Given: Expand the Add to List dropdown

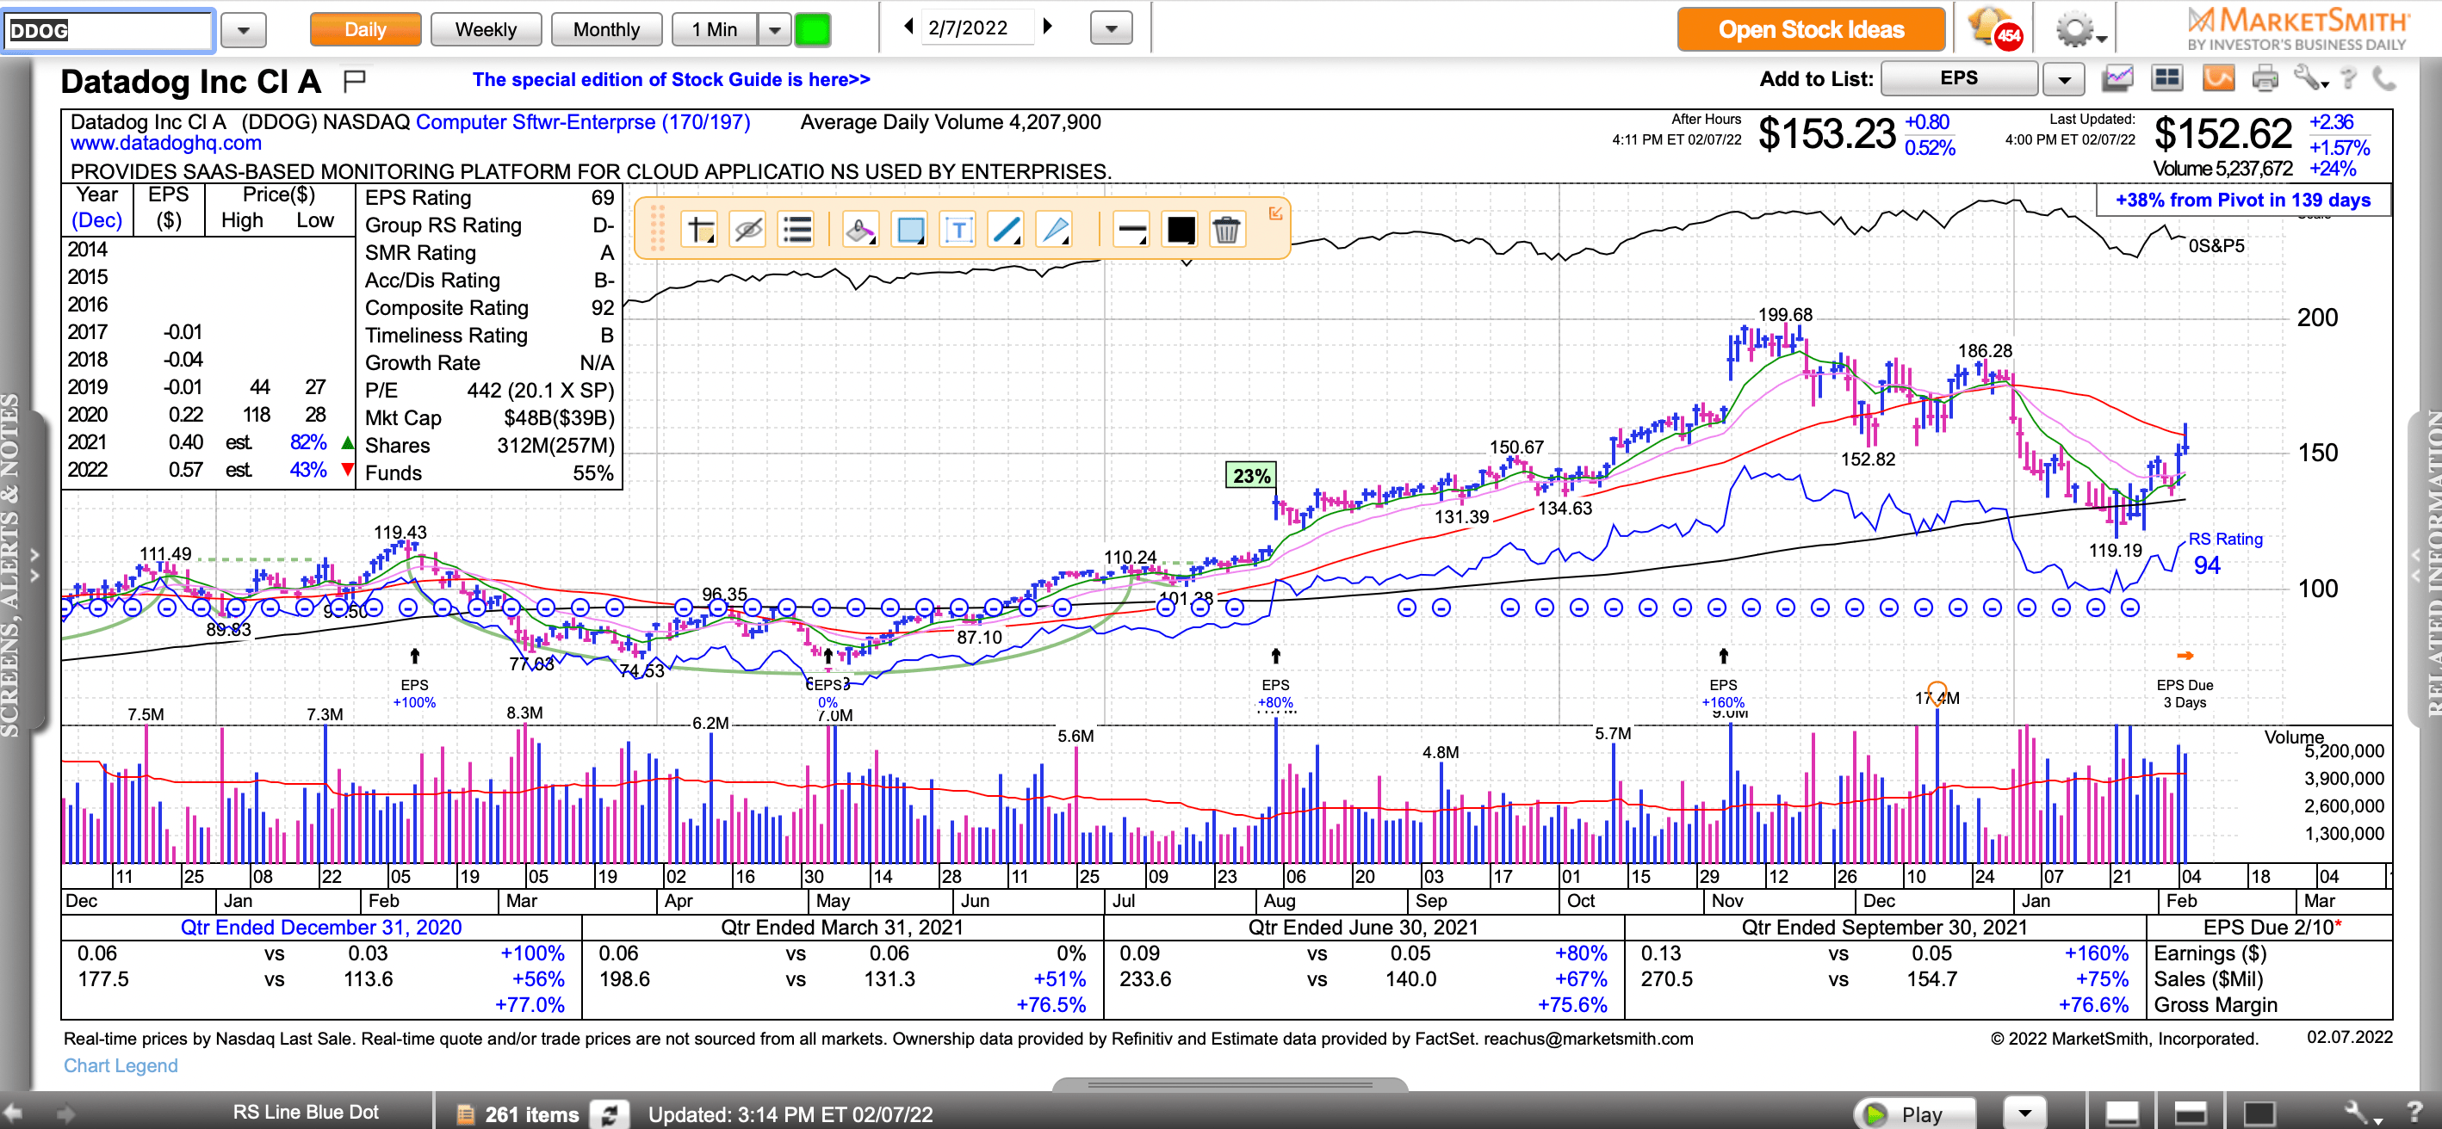Looking at the screenshot, I should (2063, 78).
